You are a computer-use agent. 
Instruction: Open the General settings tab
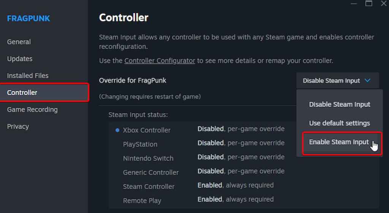click(x=19, y=42)
